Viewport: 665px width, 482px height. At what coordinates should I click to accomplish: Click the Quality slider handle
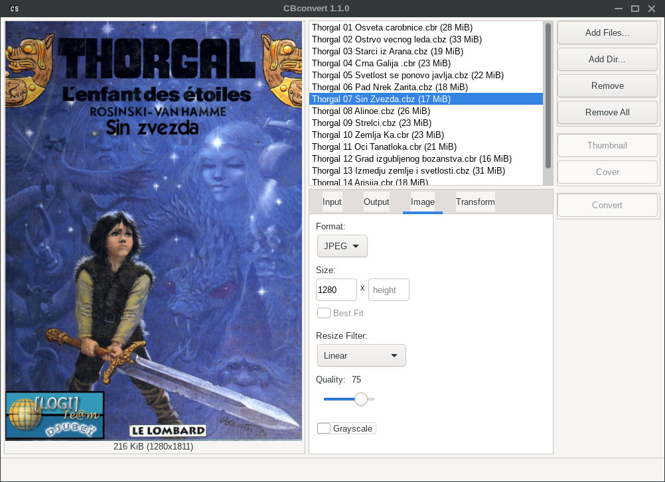(x=361, y=398)
